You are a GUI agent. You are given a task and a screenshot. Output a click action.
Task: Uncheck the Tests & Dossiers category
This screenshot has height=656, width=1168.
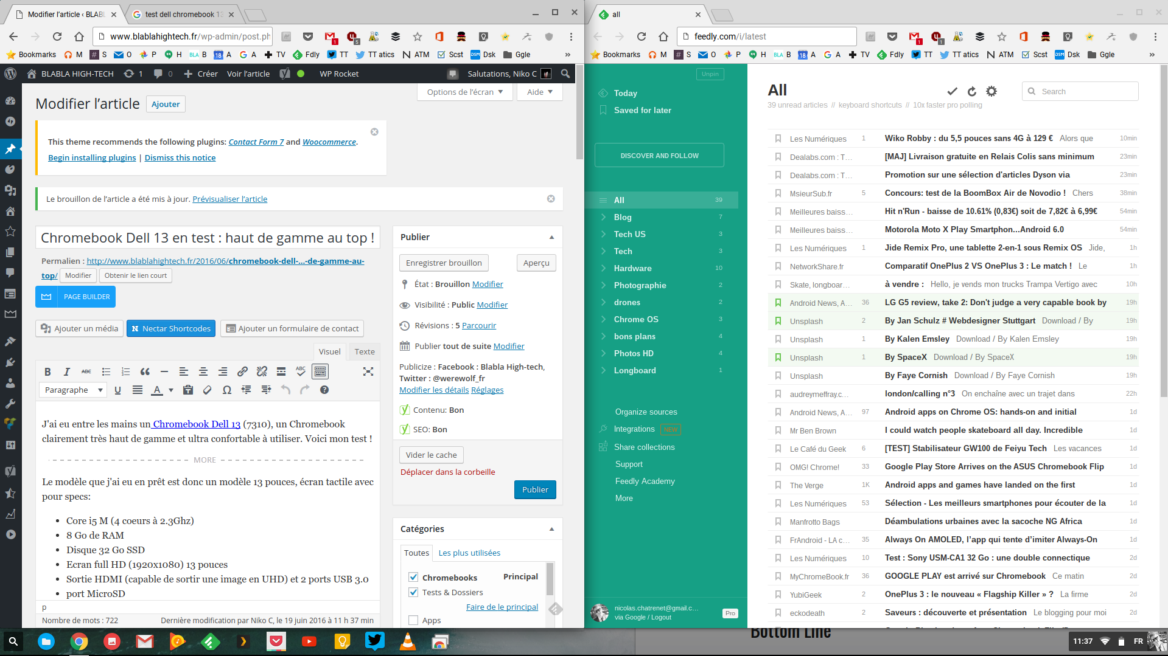pos(413,592)
